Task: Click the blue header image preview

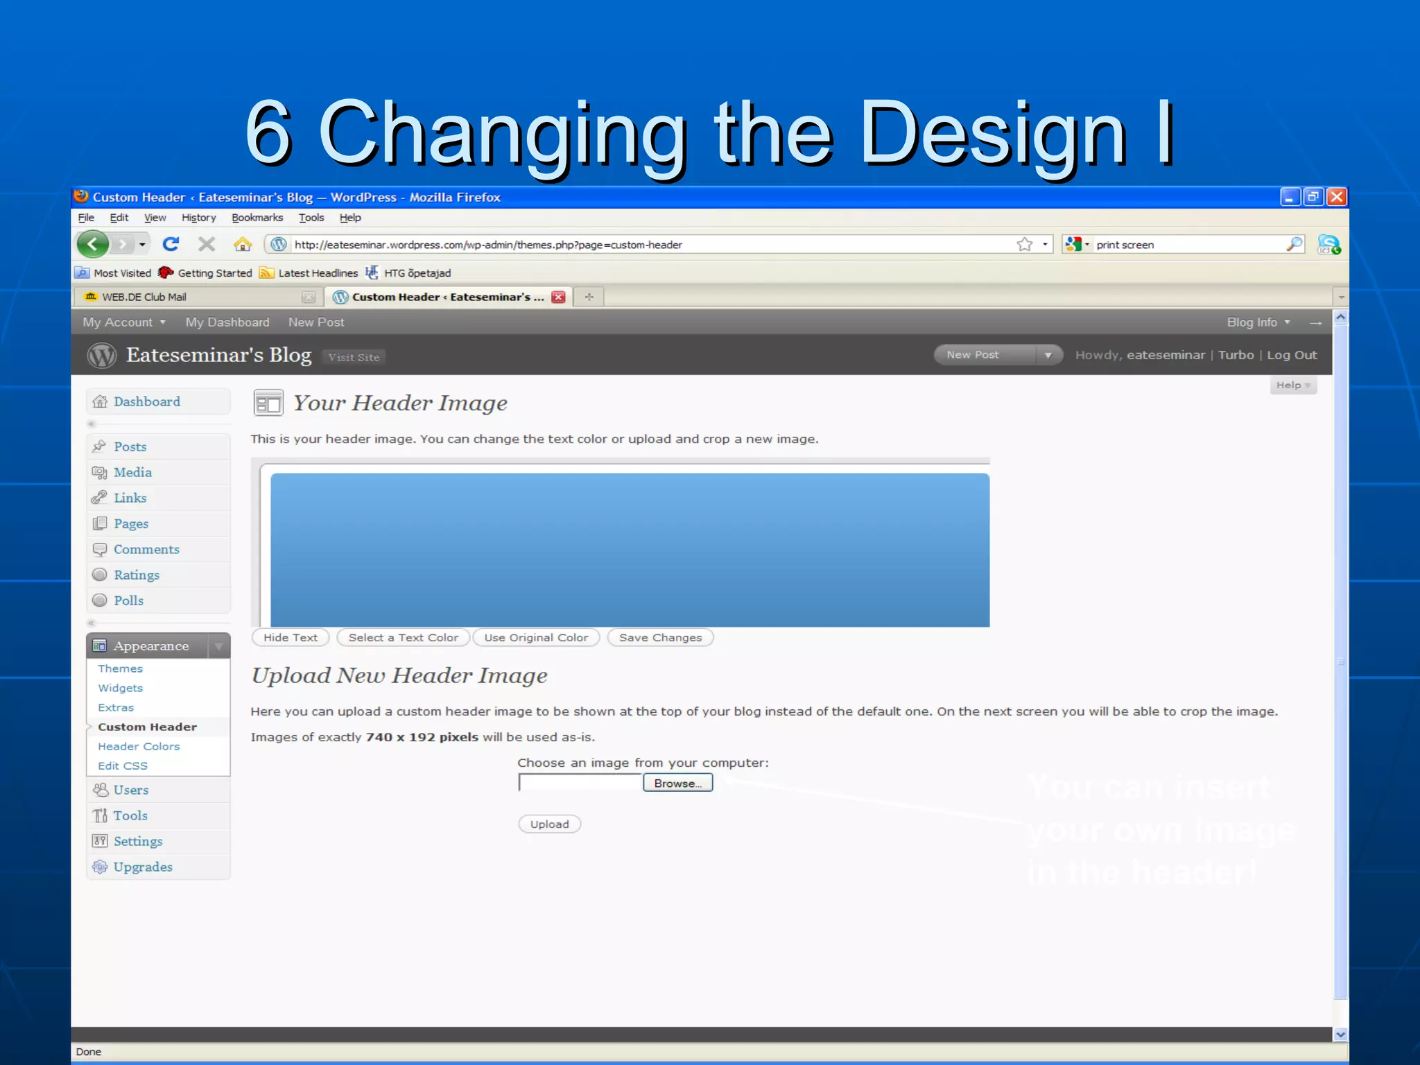Action: (630, 550)
